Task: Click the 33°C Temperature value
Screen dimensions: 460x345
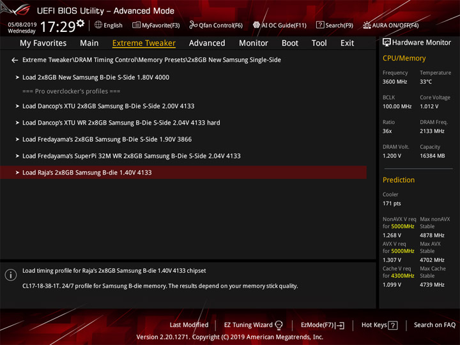Action: coord(425,82)
